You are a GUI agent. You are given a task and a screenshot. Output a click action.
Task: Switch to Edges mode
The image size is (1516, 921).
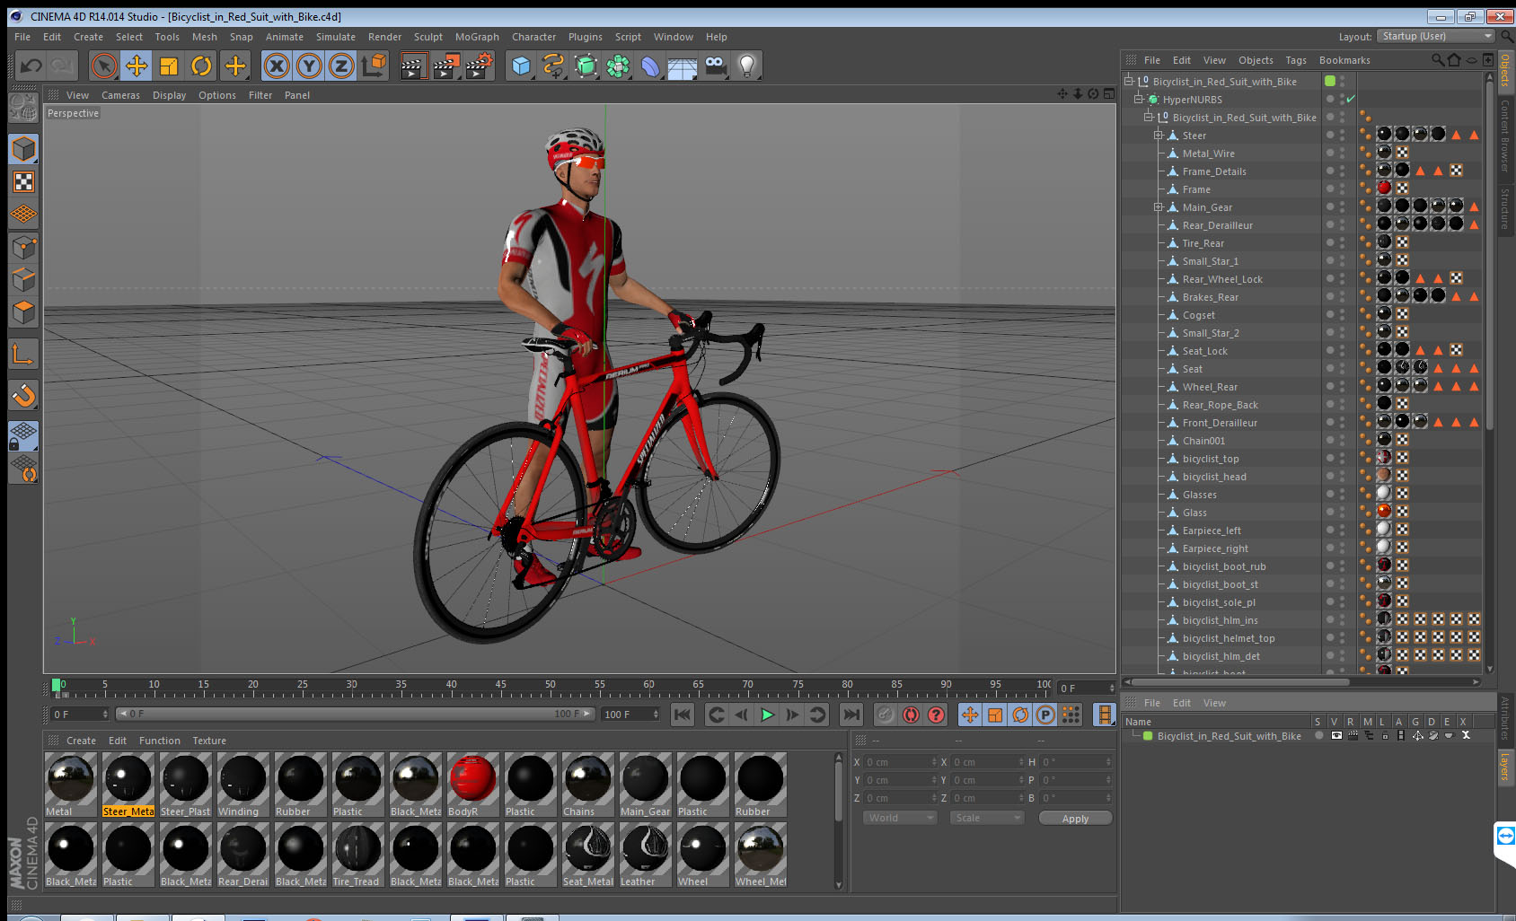coord(23,279)
